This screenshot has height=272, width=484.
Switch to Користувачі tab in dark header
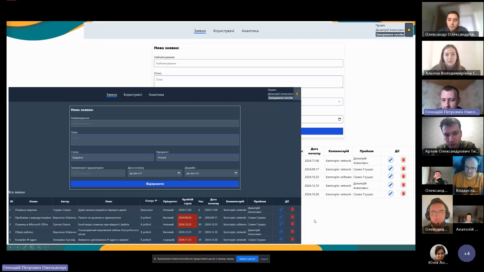click(x=133, y=95)
